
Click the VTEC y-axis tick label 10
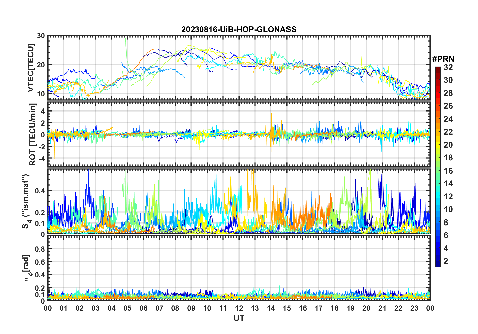pyautogui.click(x=41, y=94)
